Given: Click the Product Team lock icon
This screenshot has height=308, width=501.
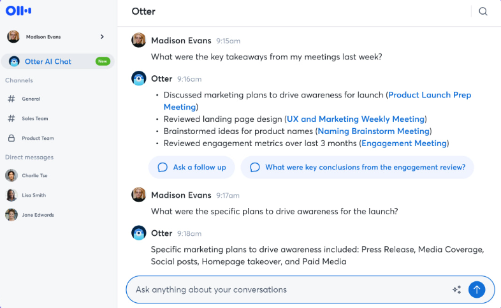Looking at the screenshot, I should 11,138.
